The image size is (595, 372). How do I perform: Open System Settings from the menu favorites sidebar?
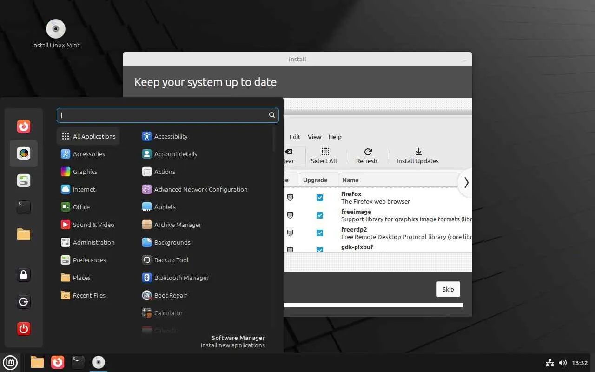[24, 180]
